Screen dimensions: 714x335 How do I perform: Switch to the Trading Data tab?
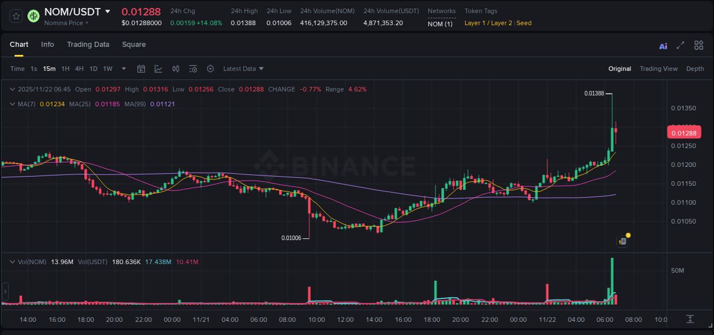[88, 45]
